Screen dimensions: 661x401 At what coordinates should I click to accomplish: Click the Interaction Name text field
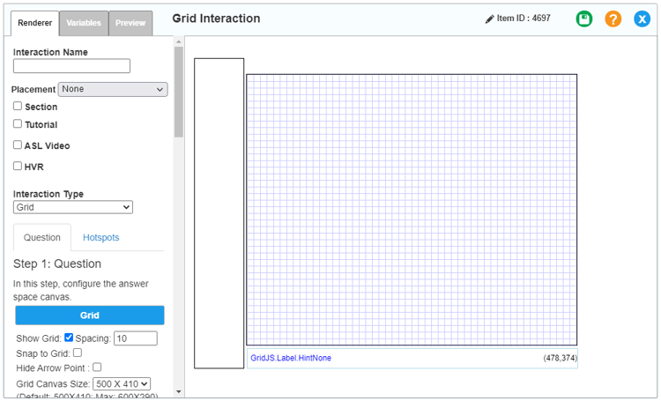click(x=71, y=66)
